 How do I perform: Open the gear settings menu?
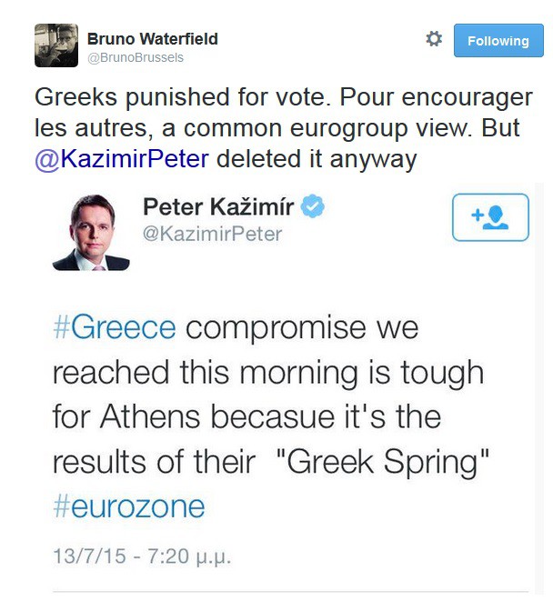[434, 39]
